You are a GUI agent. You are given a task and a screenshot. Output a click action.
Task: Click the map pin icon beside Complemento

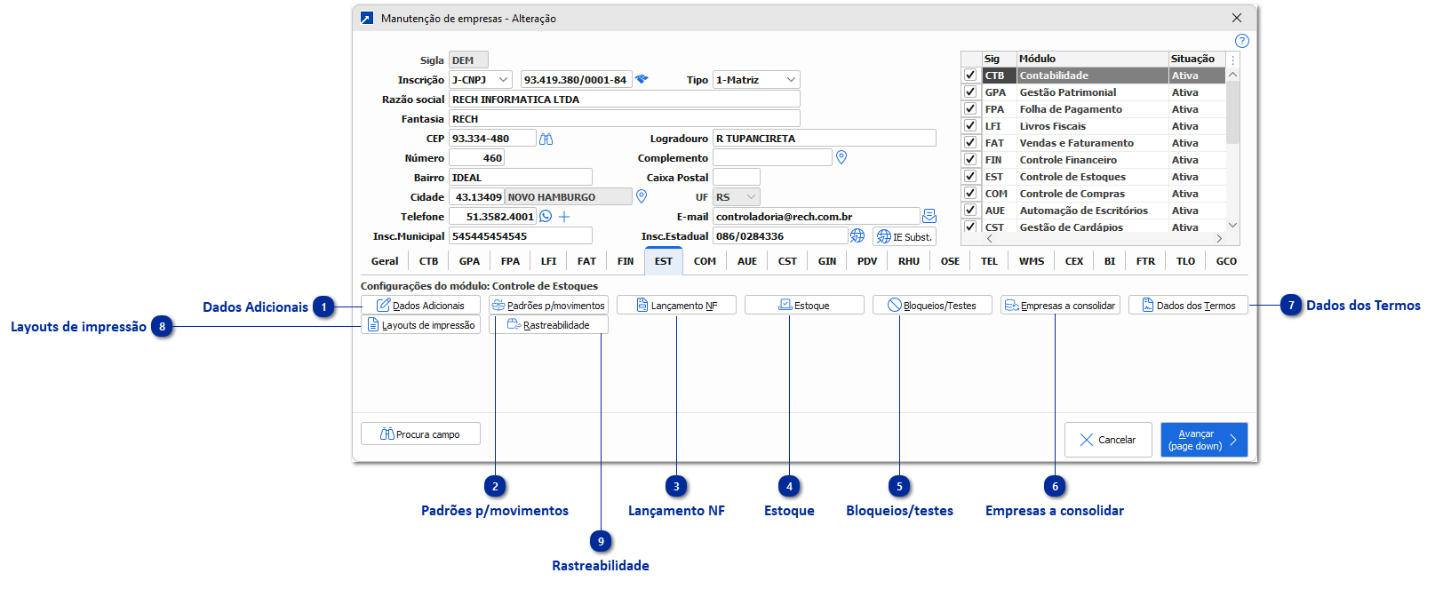click(841, 157)
